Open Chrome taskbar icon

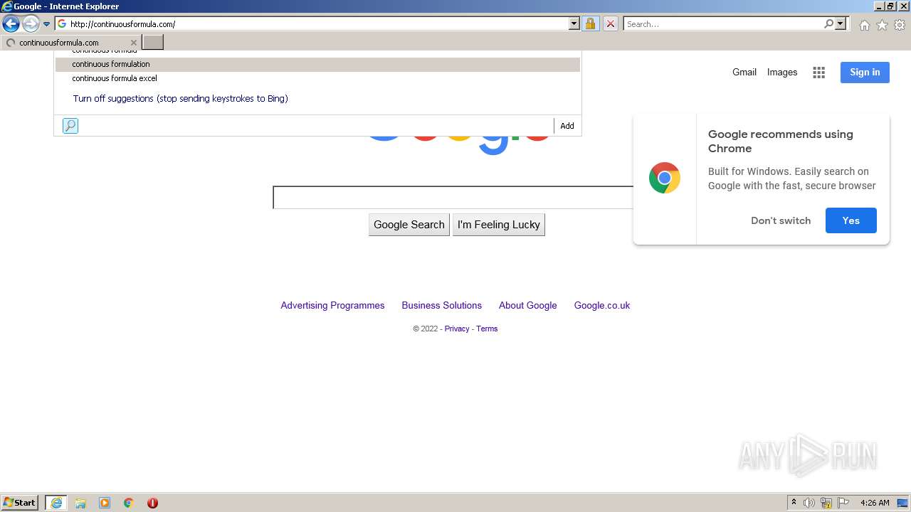tap(129, 503)
